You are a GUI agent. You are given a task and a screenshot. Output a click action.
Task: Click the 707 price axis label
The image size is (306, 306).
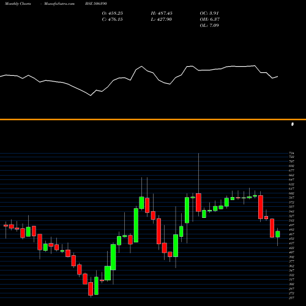291,162
